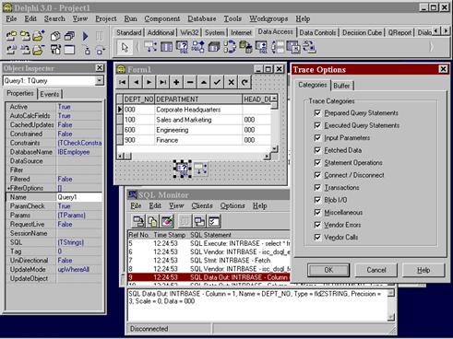Switch to Buffer tab in Trace Options
Viewport: 453px width, 339px height.
(341, 86)
